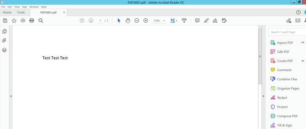Click the current page number field
Viewport: 306px width, 129px height.
point(100,20)
